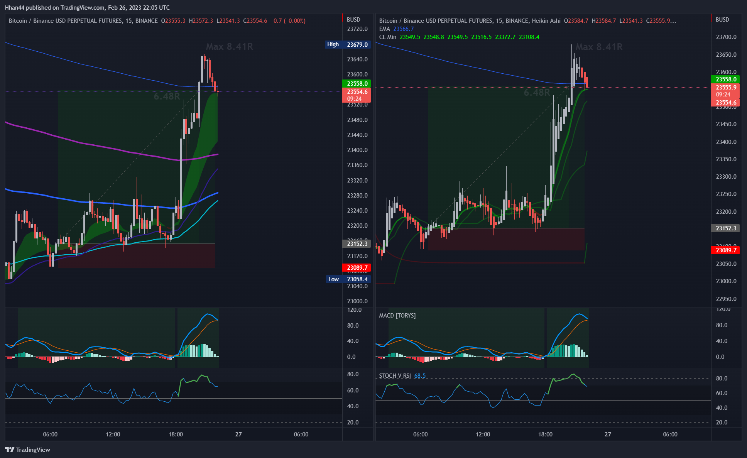This screenshot has width=747, height=458.
Task: Click the 18:00 time label on left chart
Action: (x=176, y=434)
